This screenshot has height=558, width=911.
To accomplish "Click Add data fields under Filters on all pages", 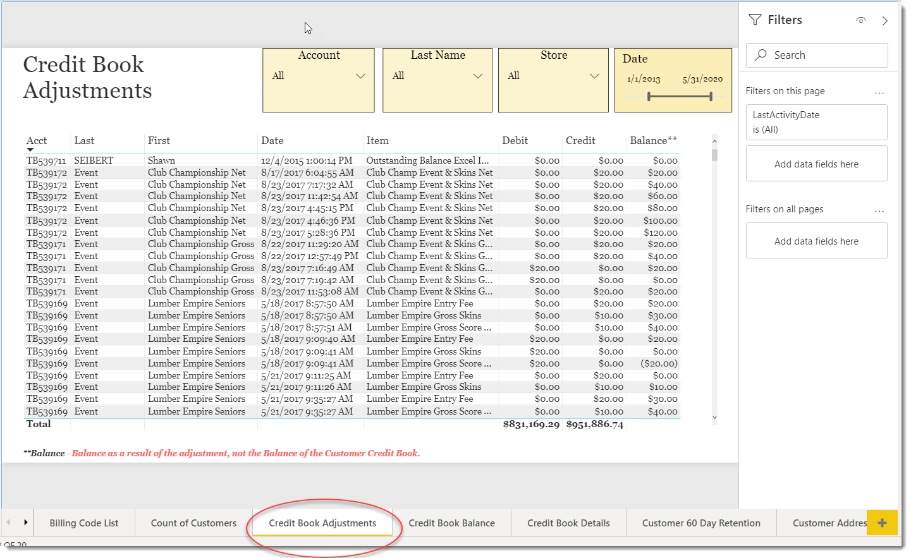I will (x=817, y=241).
